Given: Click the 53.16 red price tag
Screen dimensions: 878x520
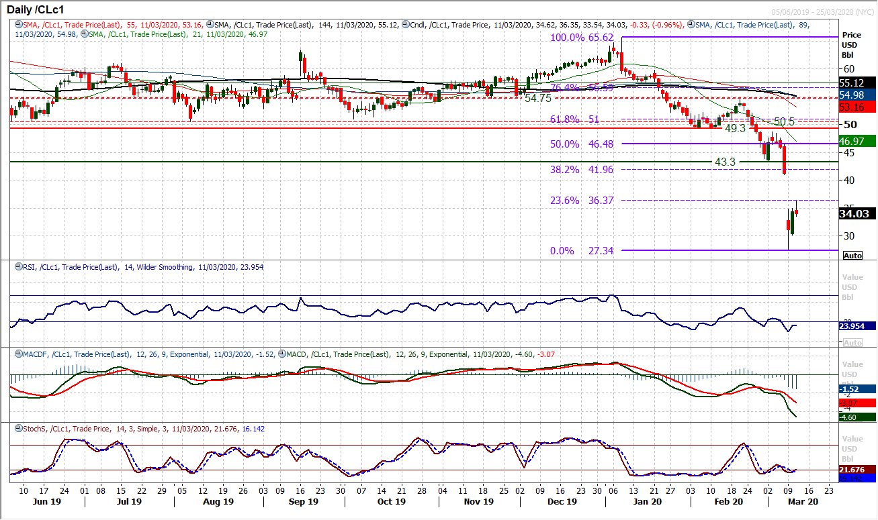Looking at the screenshot, I should (x=856, y=107).
